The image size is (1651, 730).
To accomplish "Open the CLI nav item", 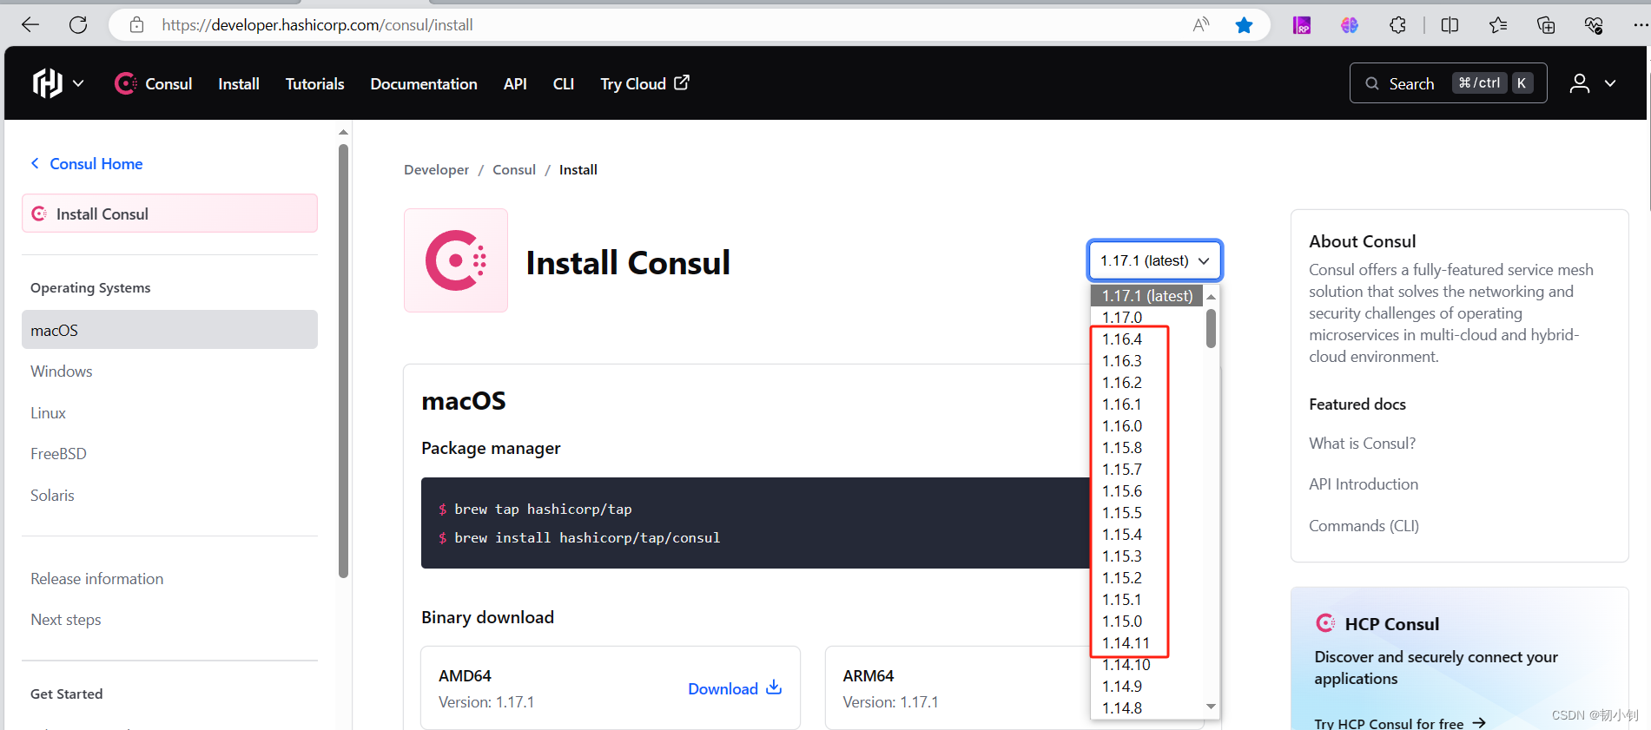I will 564,83.
